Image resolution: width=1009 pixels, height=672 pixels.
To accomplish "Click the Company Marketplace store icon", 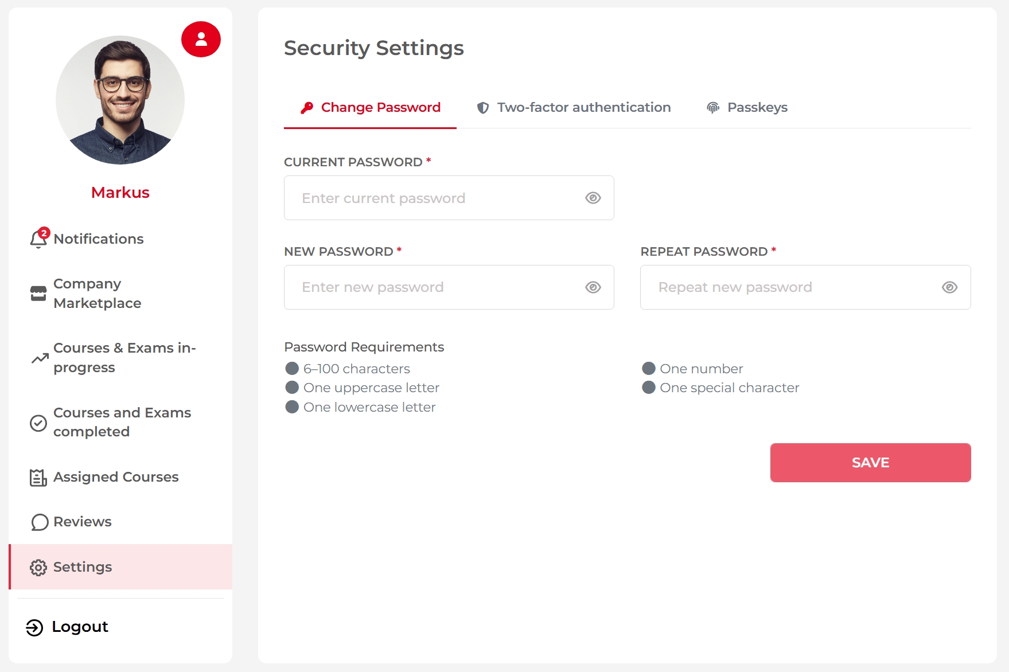I will [38, 294].
